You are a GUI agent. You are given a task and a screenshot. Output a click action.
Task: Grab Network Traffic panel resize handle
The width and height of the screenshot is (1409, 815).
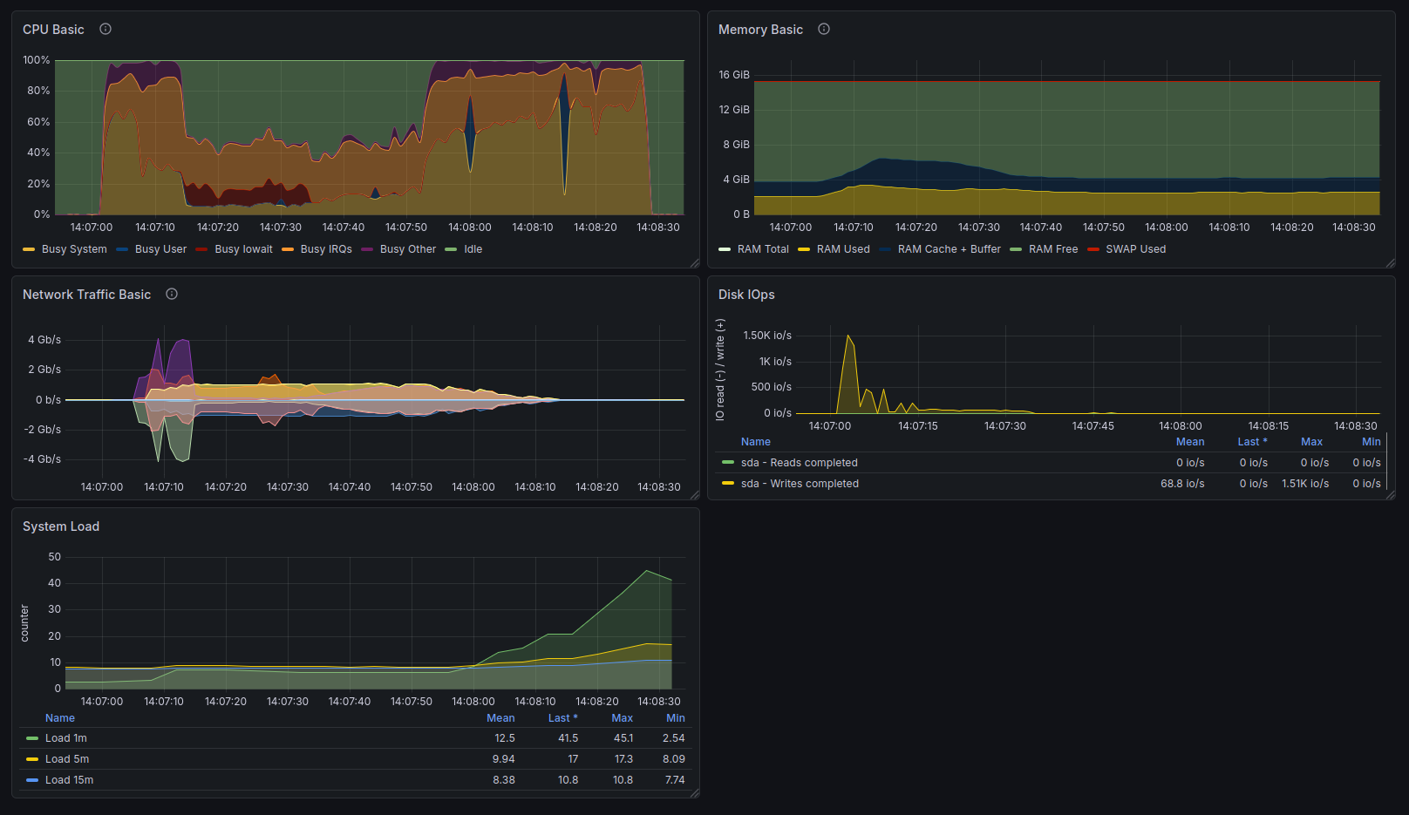click(x=695, y=495)
